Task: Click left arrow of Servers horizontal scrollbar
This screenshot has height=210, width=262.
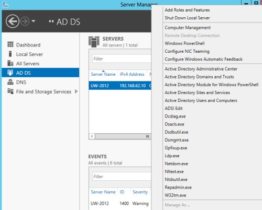Action: point(92,136)
